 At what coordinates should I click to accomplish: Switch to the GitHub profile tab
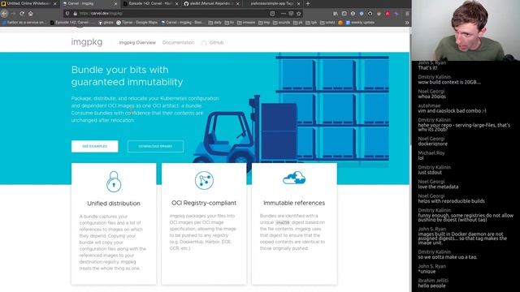[x=211, y=3]
